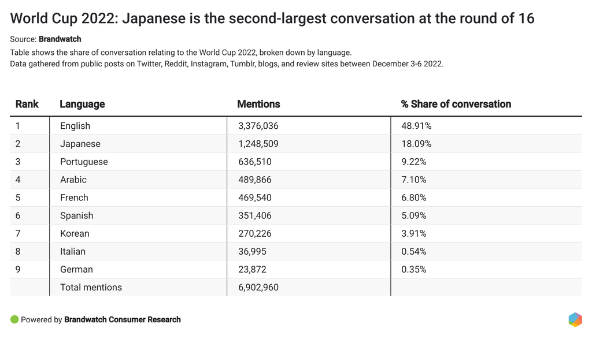Image resolution: width=592 pixels, height=339 pixels.
Task: Select Korean mentions value 270,226
Action: [x=254, y=233]
